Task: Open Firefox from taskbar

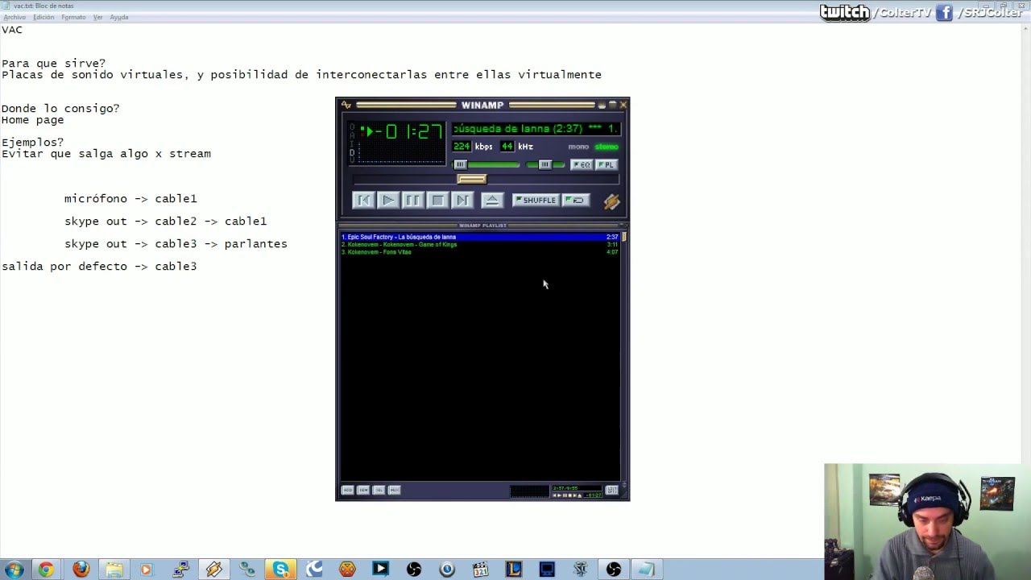Action: (x=81, y=570)
